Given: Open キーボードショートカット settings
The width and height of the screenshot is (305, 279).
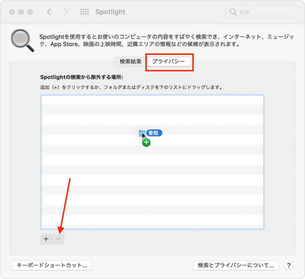Looking at the screenshot, I should 52,265.
